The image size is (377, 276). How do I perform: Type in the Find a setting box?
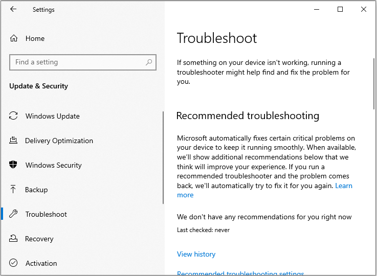(x=77, y=62)
